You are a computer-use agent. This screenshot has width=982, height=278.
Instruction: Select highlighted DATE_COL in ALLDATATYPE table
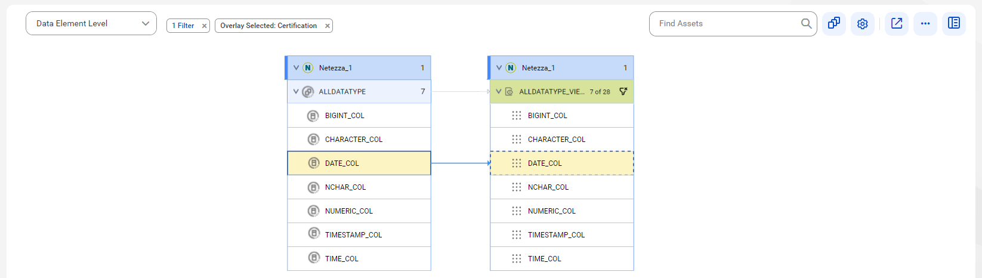(x=359, y=163)
